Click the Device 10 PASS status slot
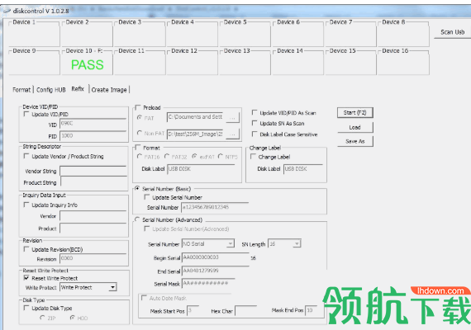The image size is (471, 330). [87, 63]
